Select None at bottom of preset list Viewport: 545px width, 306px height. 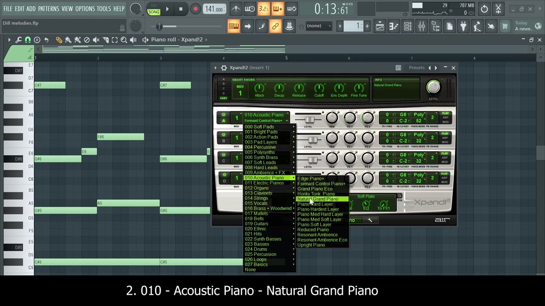point(269,269)
